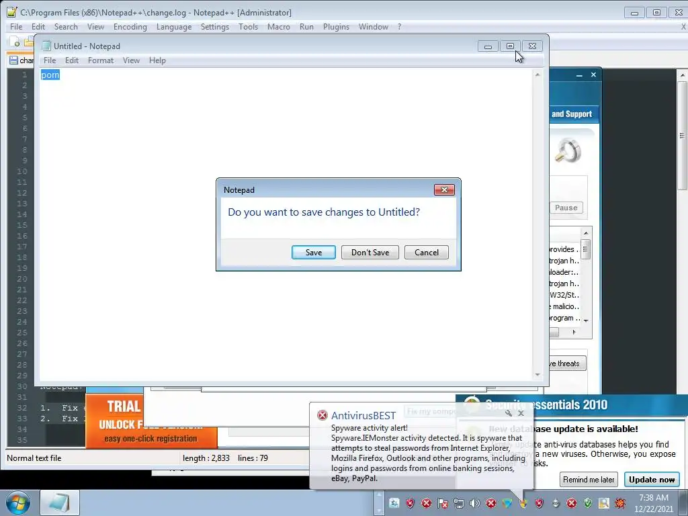This screenshot has width=688, height=516.
Task: Click 'Normal text file' in status bar
Action: 34,458
